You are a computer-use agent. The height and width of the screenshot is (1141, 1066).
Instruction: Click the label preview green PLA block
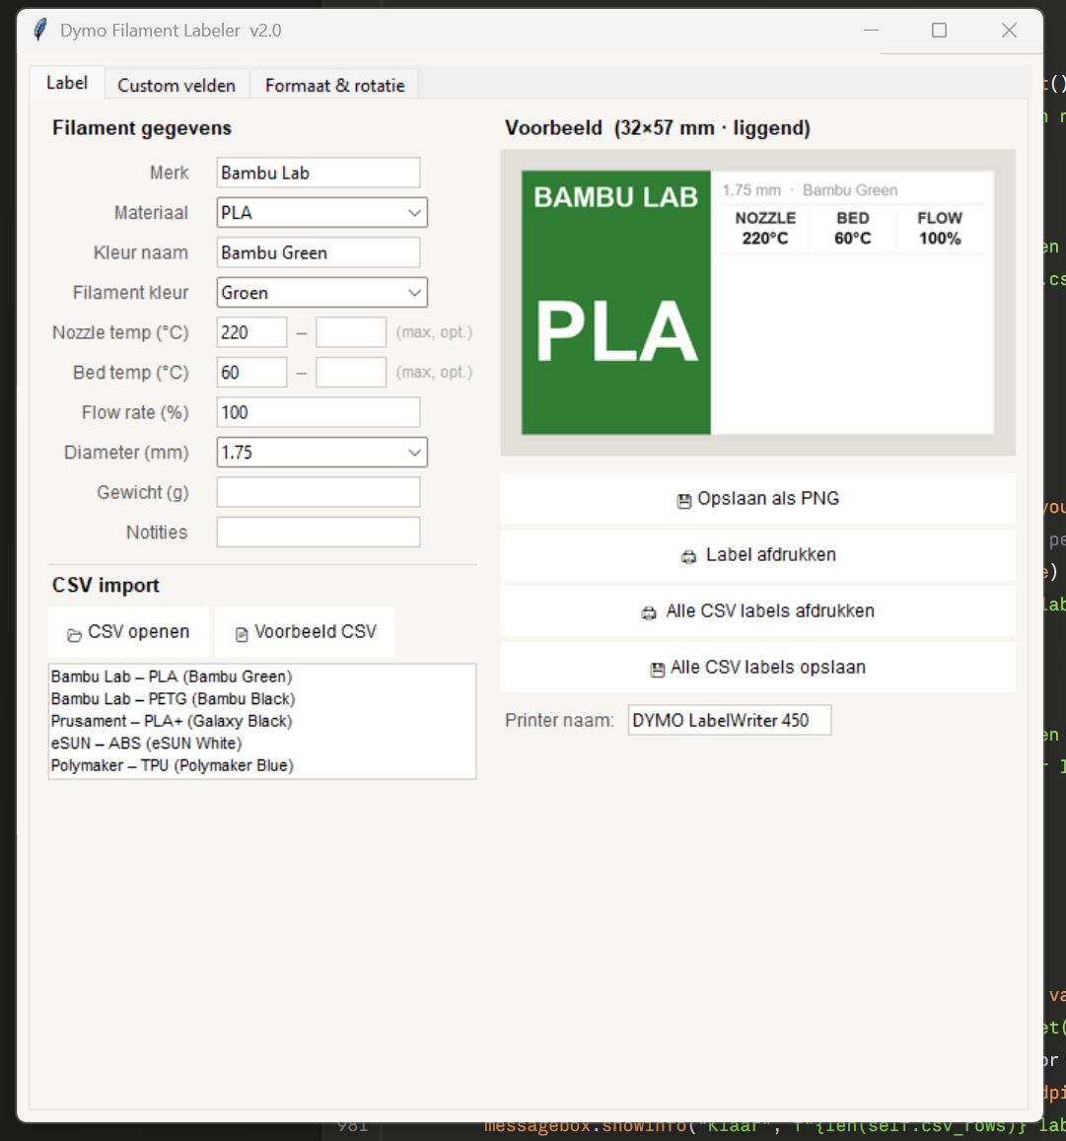click(x=616, y=303)
